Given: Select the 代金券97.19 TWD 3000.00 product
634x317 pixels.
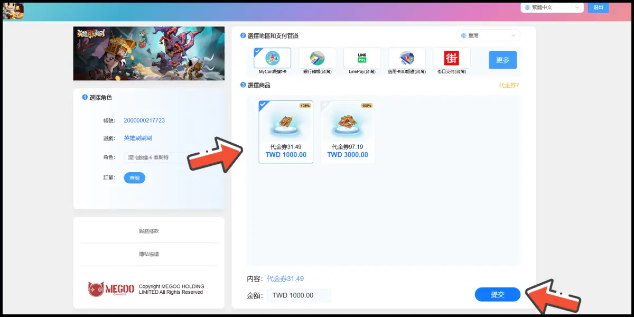Looking at the screenshot, I should pyautogui.click(x=348, y=132).
